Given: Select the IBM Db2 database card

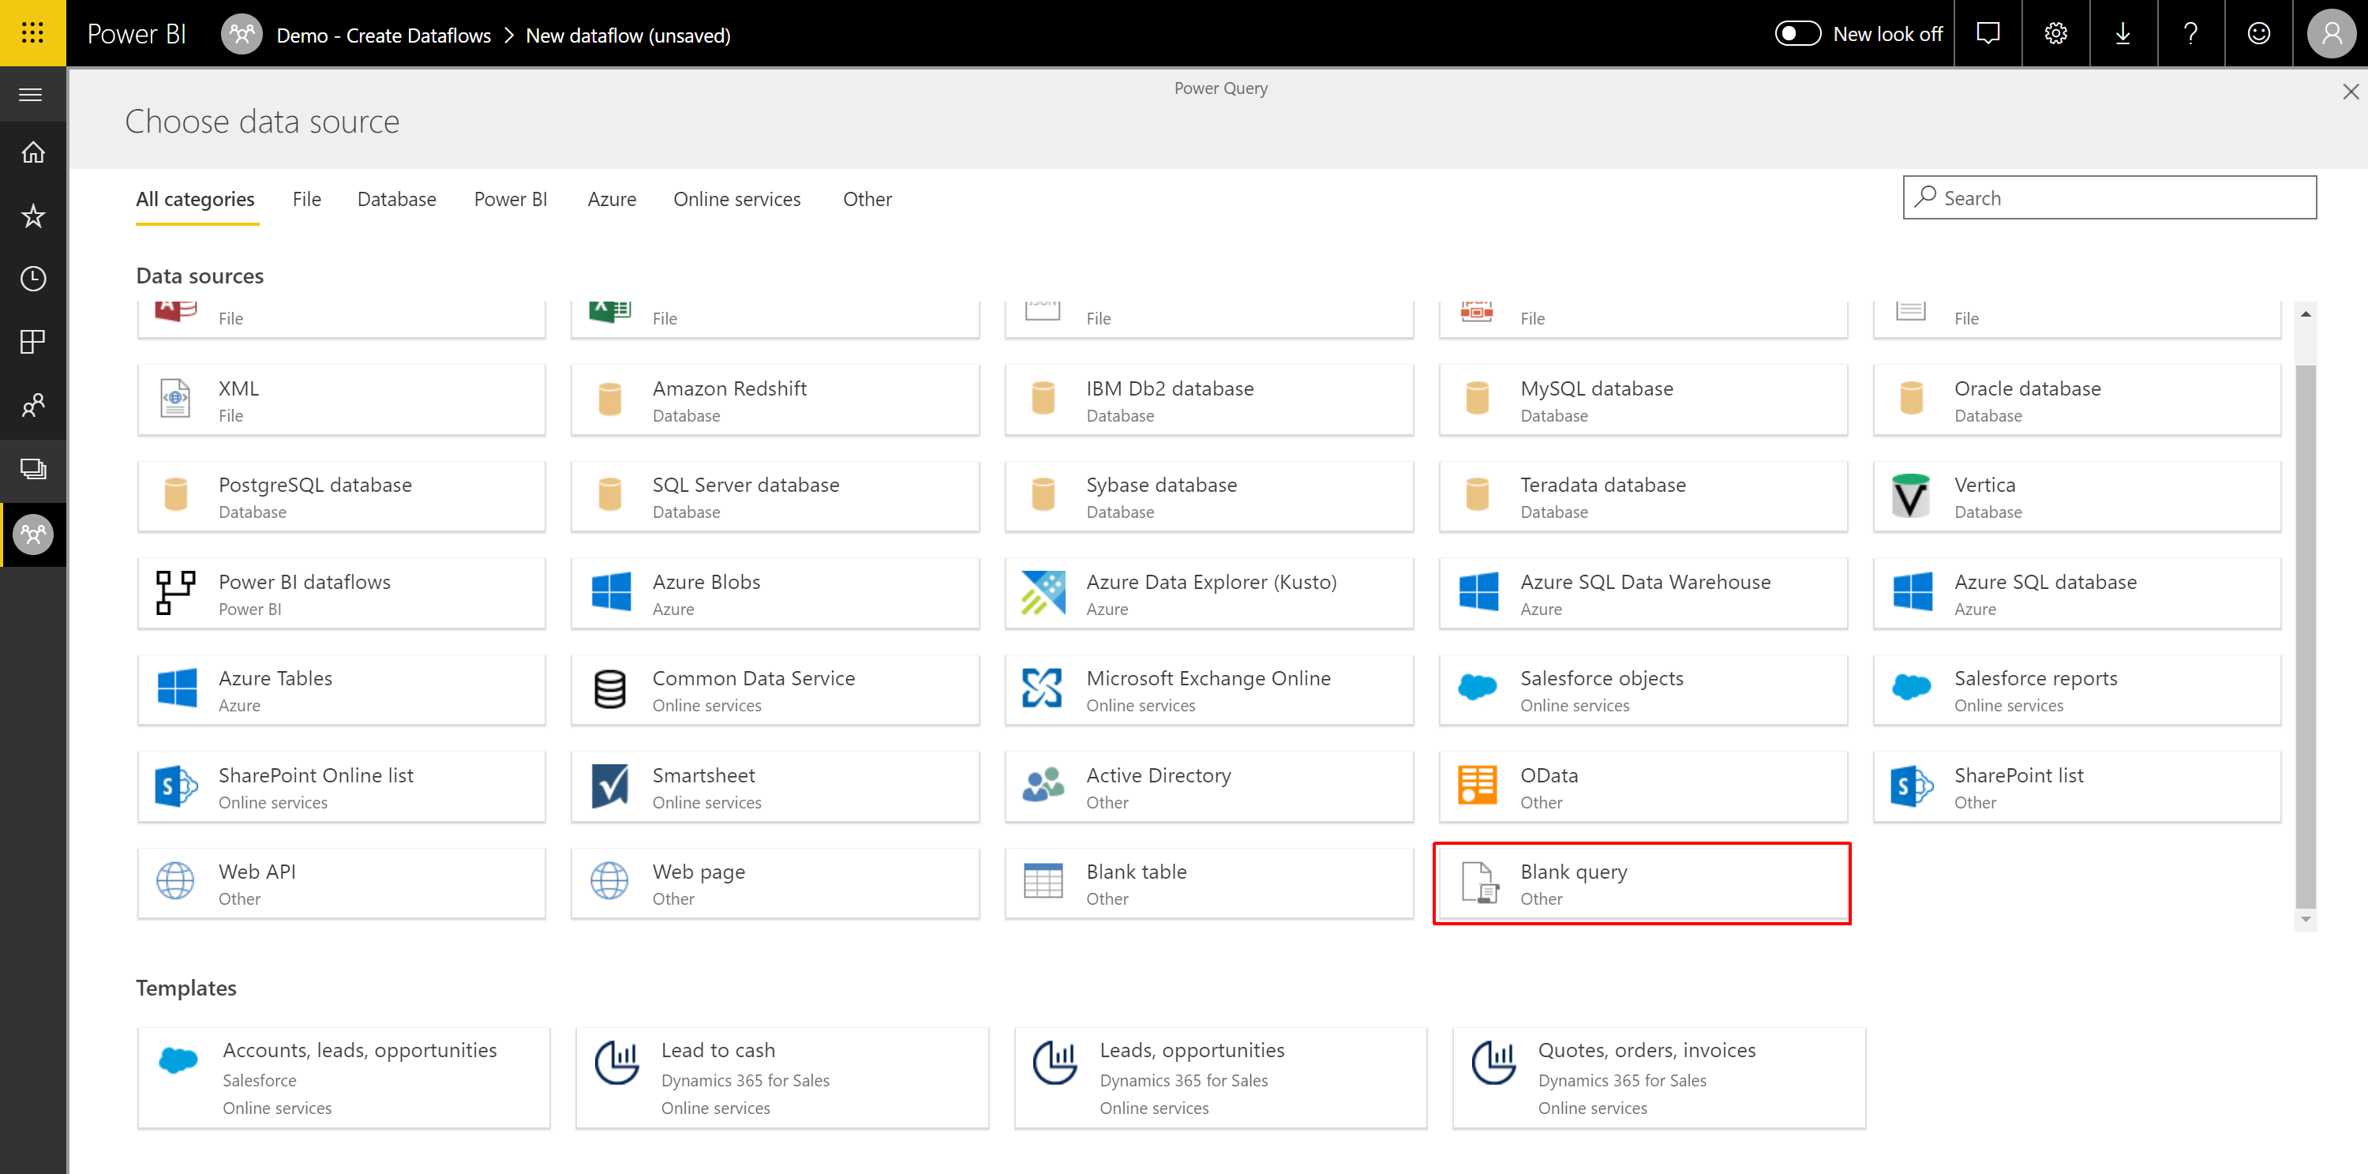Looking at the screenshot, I should tap(1208, 400).
